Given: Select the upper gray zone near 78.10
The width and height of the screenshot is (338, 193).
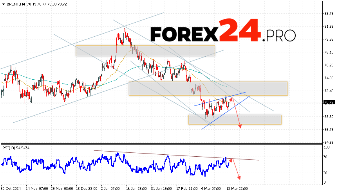Looking at the screenshot, I should pos(145,51).
